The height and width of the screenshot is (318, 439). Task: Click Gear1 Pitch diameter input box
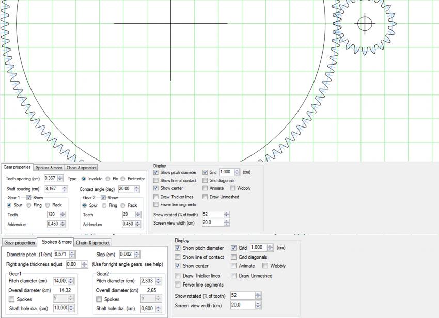tap(60, 281)
